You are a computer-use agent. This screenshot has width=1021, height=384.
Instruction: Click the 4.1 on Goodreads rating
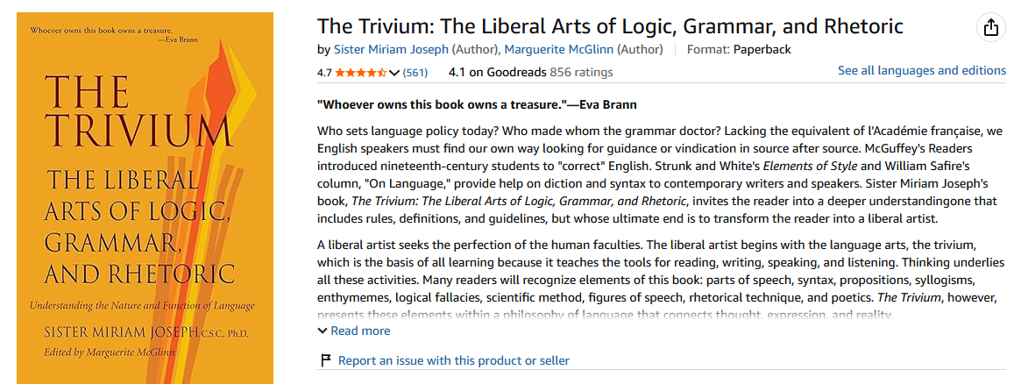(x=497, y=72)
